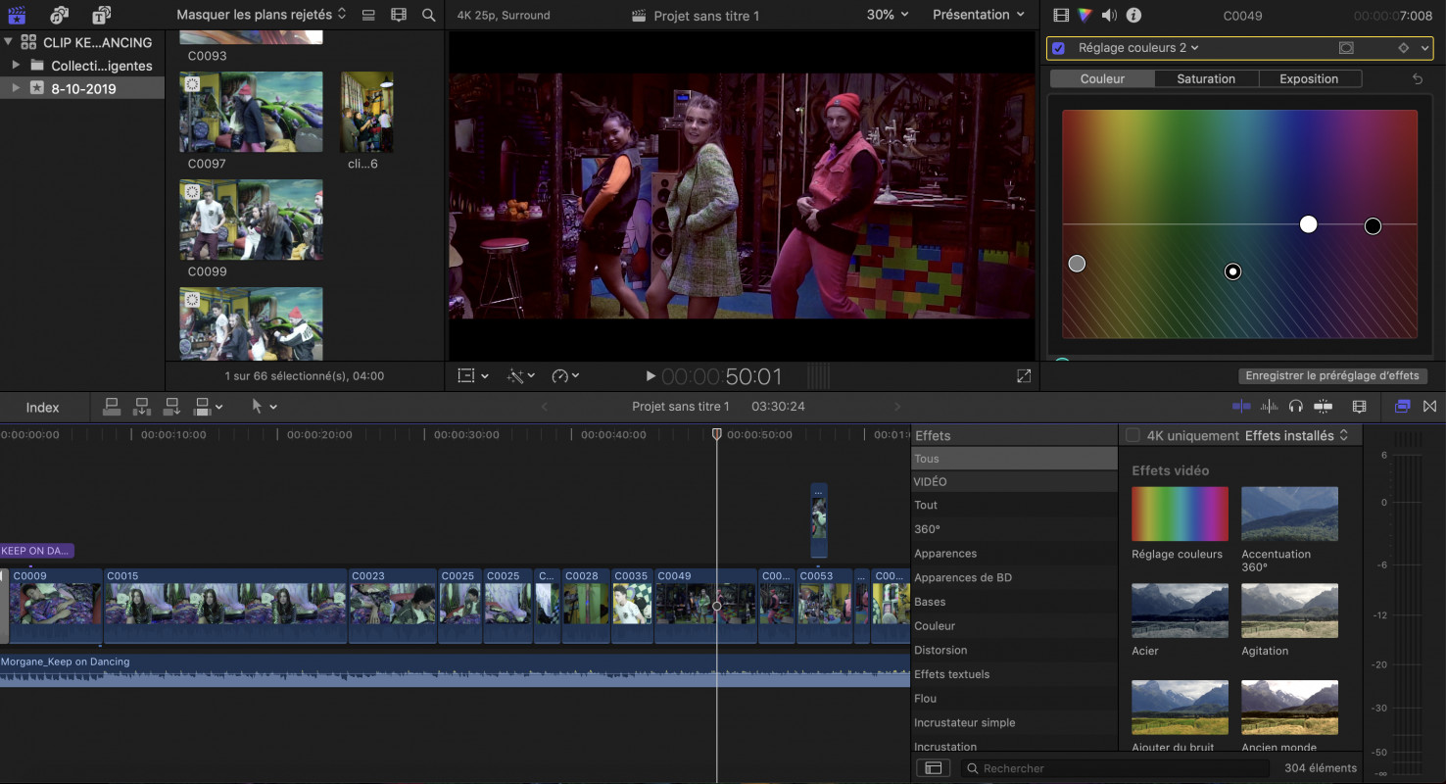
Task: Click Enregistrer le préréglage d'effets
Action: [x=1332, y=375]
